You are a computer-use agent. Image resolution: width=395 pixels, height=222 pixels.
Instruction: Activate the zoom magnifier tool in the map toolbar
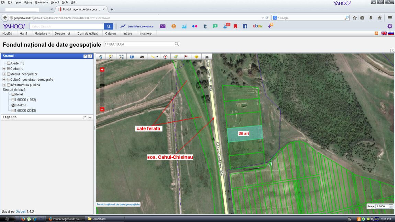click(111, 57)
